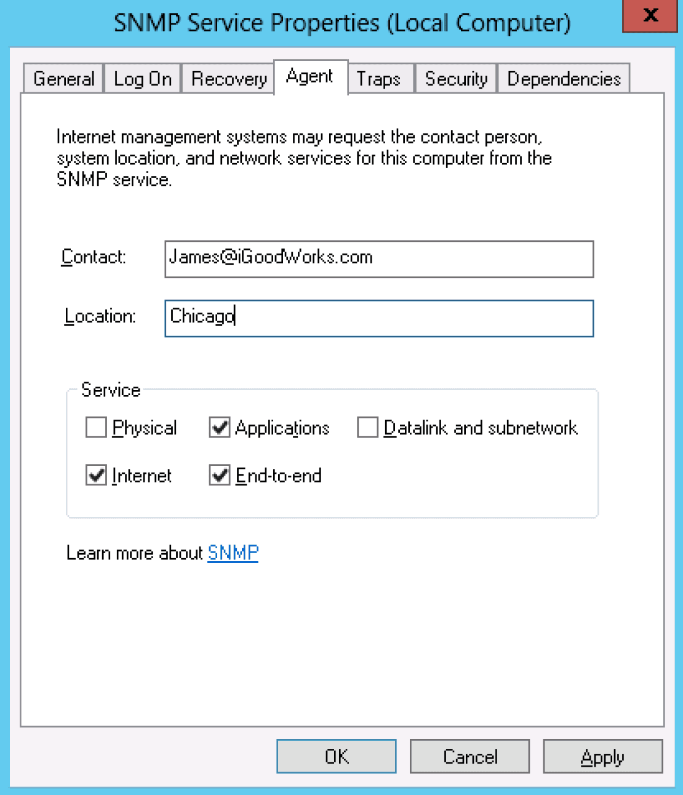This screenshot has width=683, height=795.
Task: Close the dialog with the red X
Action: tap(650, 15)
